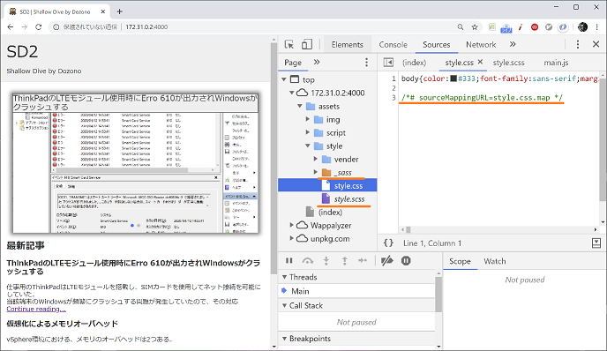Select style.css in the file tree

(327, 185)
